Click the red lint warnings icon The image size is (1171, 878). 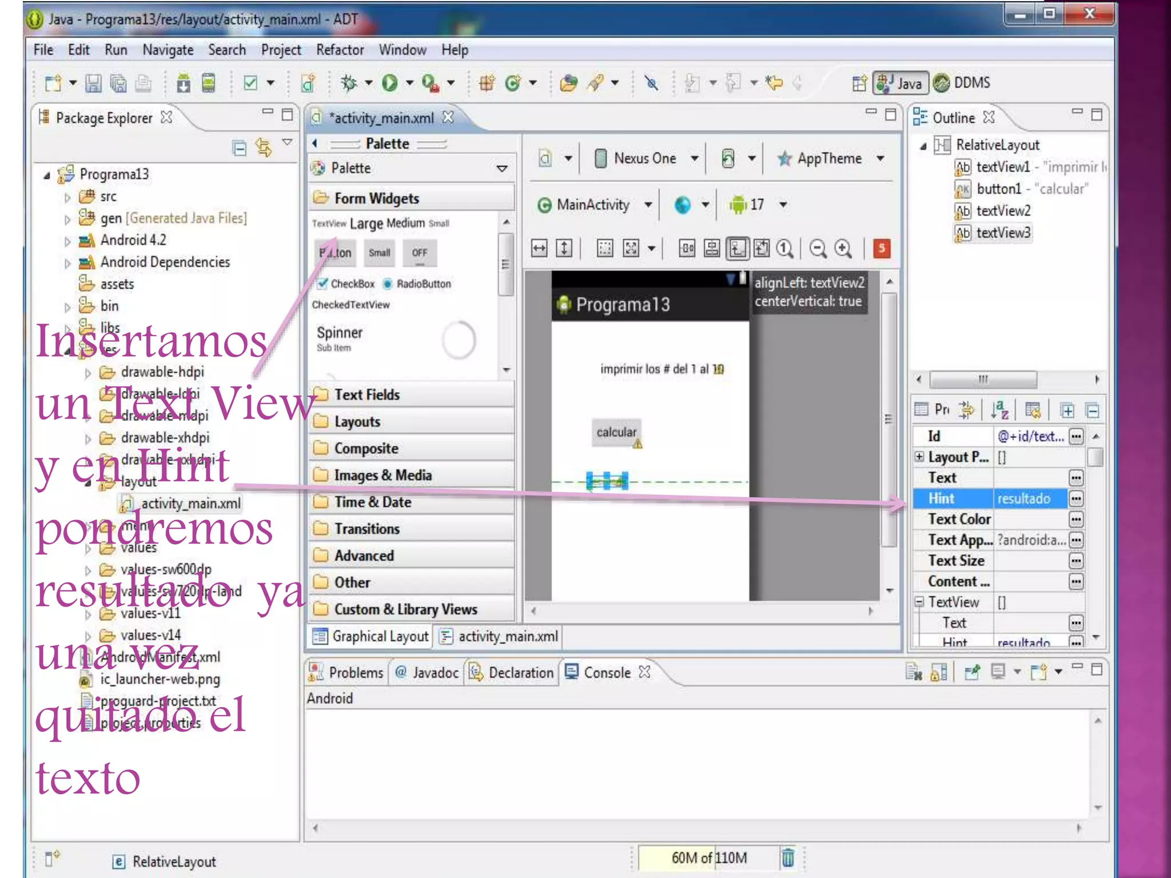pos(881,249)
